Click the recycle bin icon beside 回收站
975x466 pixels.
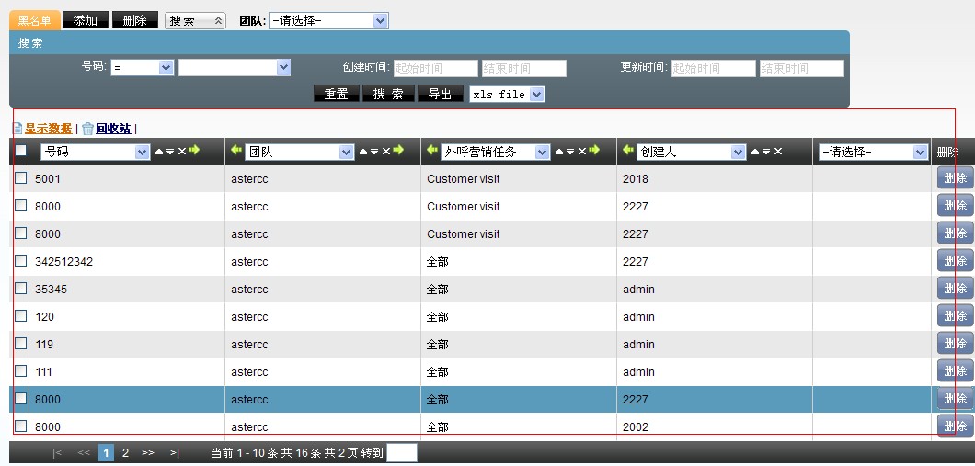[x=87, y=130]
